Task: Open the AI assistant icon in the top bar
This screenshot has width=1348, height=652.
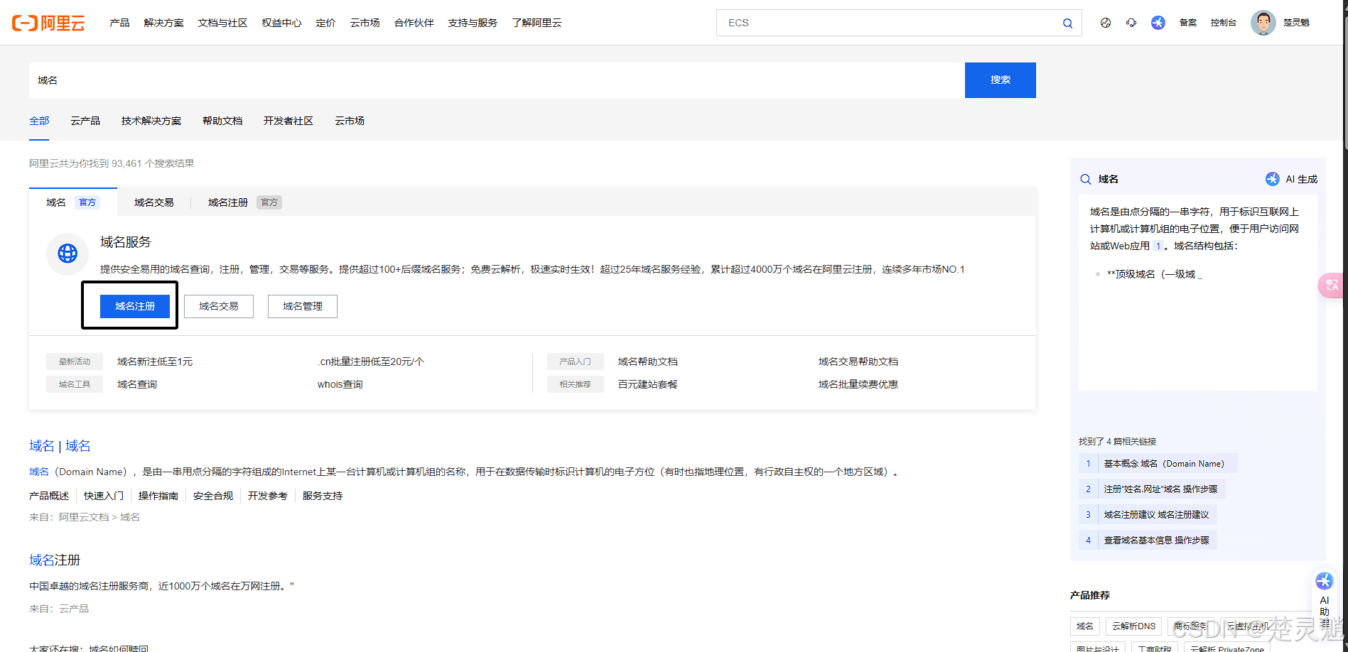Action: coord(1158,23)
